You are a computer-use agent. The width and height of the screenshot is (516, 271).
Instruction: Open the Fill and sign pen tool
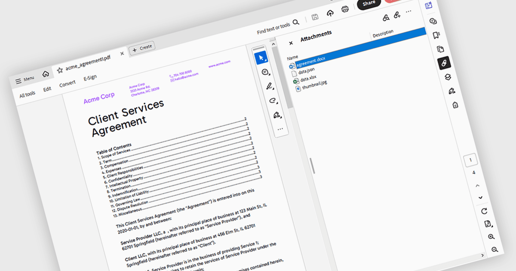(x=276, y=115)
